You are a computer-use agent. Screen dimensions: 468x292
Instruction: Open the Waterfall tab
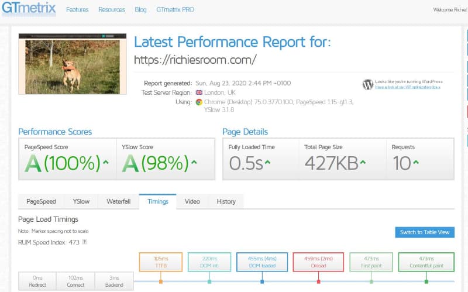(x=119, y=201)
